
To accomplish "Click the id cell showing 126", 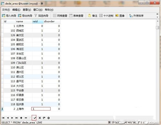I will 10,35.
